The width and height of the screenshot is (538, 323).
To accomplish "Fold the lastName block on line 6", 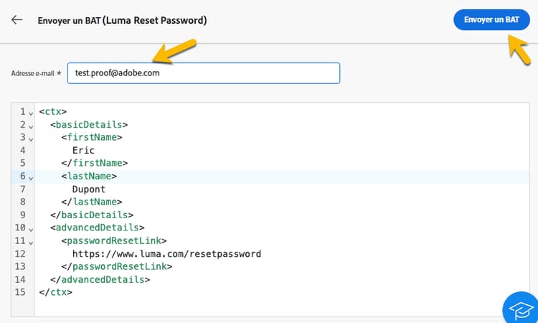I will click(x=31, y=177).
